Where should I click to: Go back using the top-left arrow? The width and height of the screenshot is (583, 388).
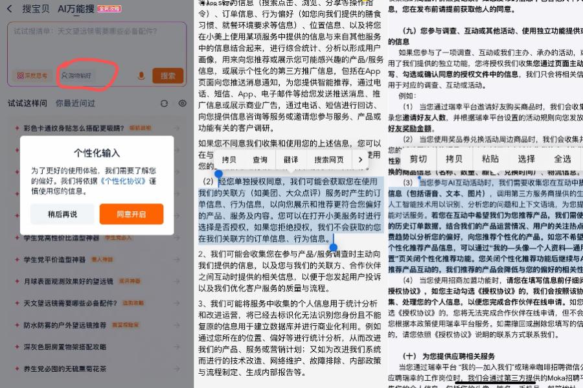[8, 8]
